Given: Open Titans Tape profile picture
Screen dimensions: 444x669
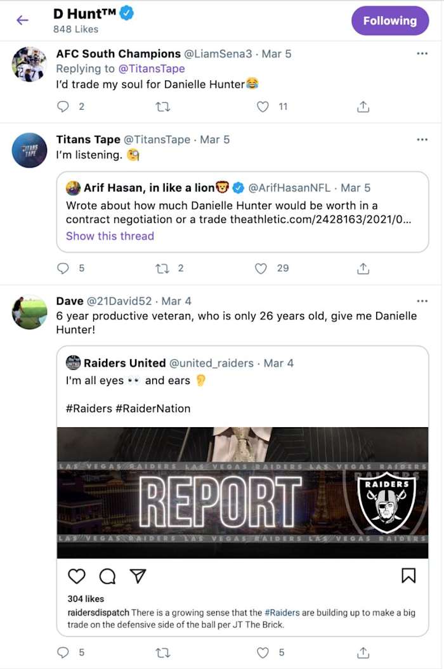Looking at the screenshot, I should point(30,150).
